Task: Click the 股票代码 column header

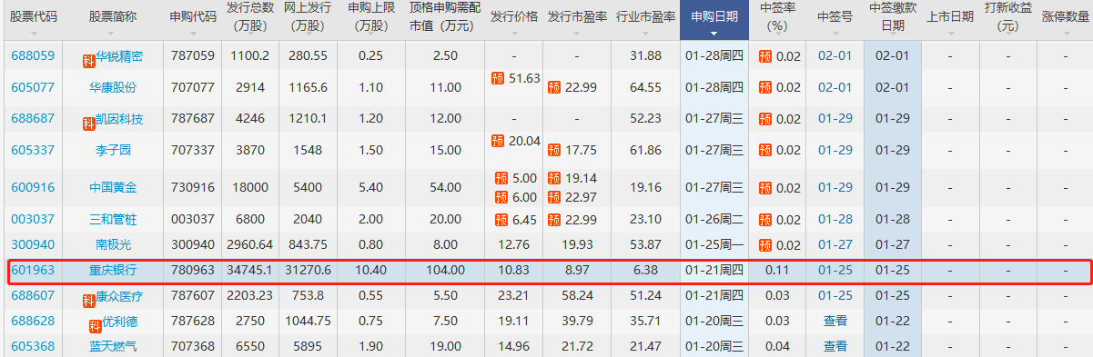Action: 33,17
